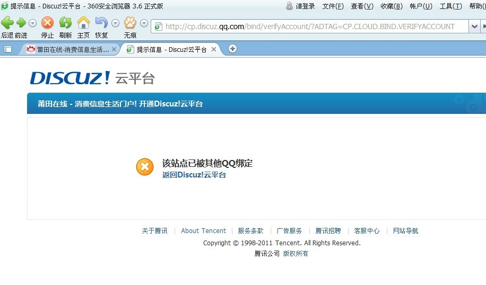486x285 pixels.
Task: Click 请登录 login in title bar
Action: pos(305,6)
